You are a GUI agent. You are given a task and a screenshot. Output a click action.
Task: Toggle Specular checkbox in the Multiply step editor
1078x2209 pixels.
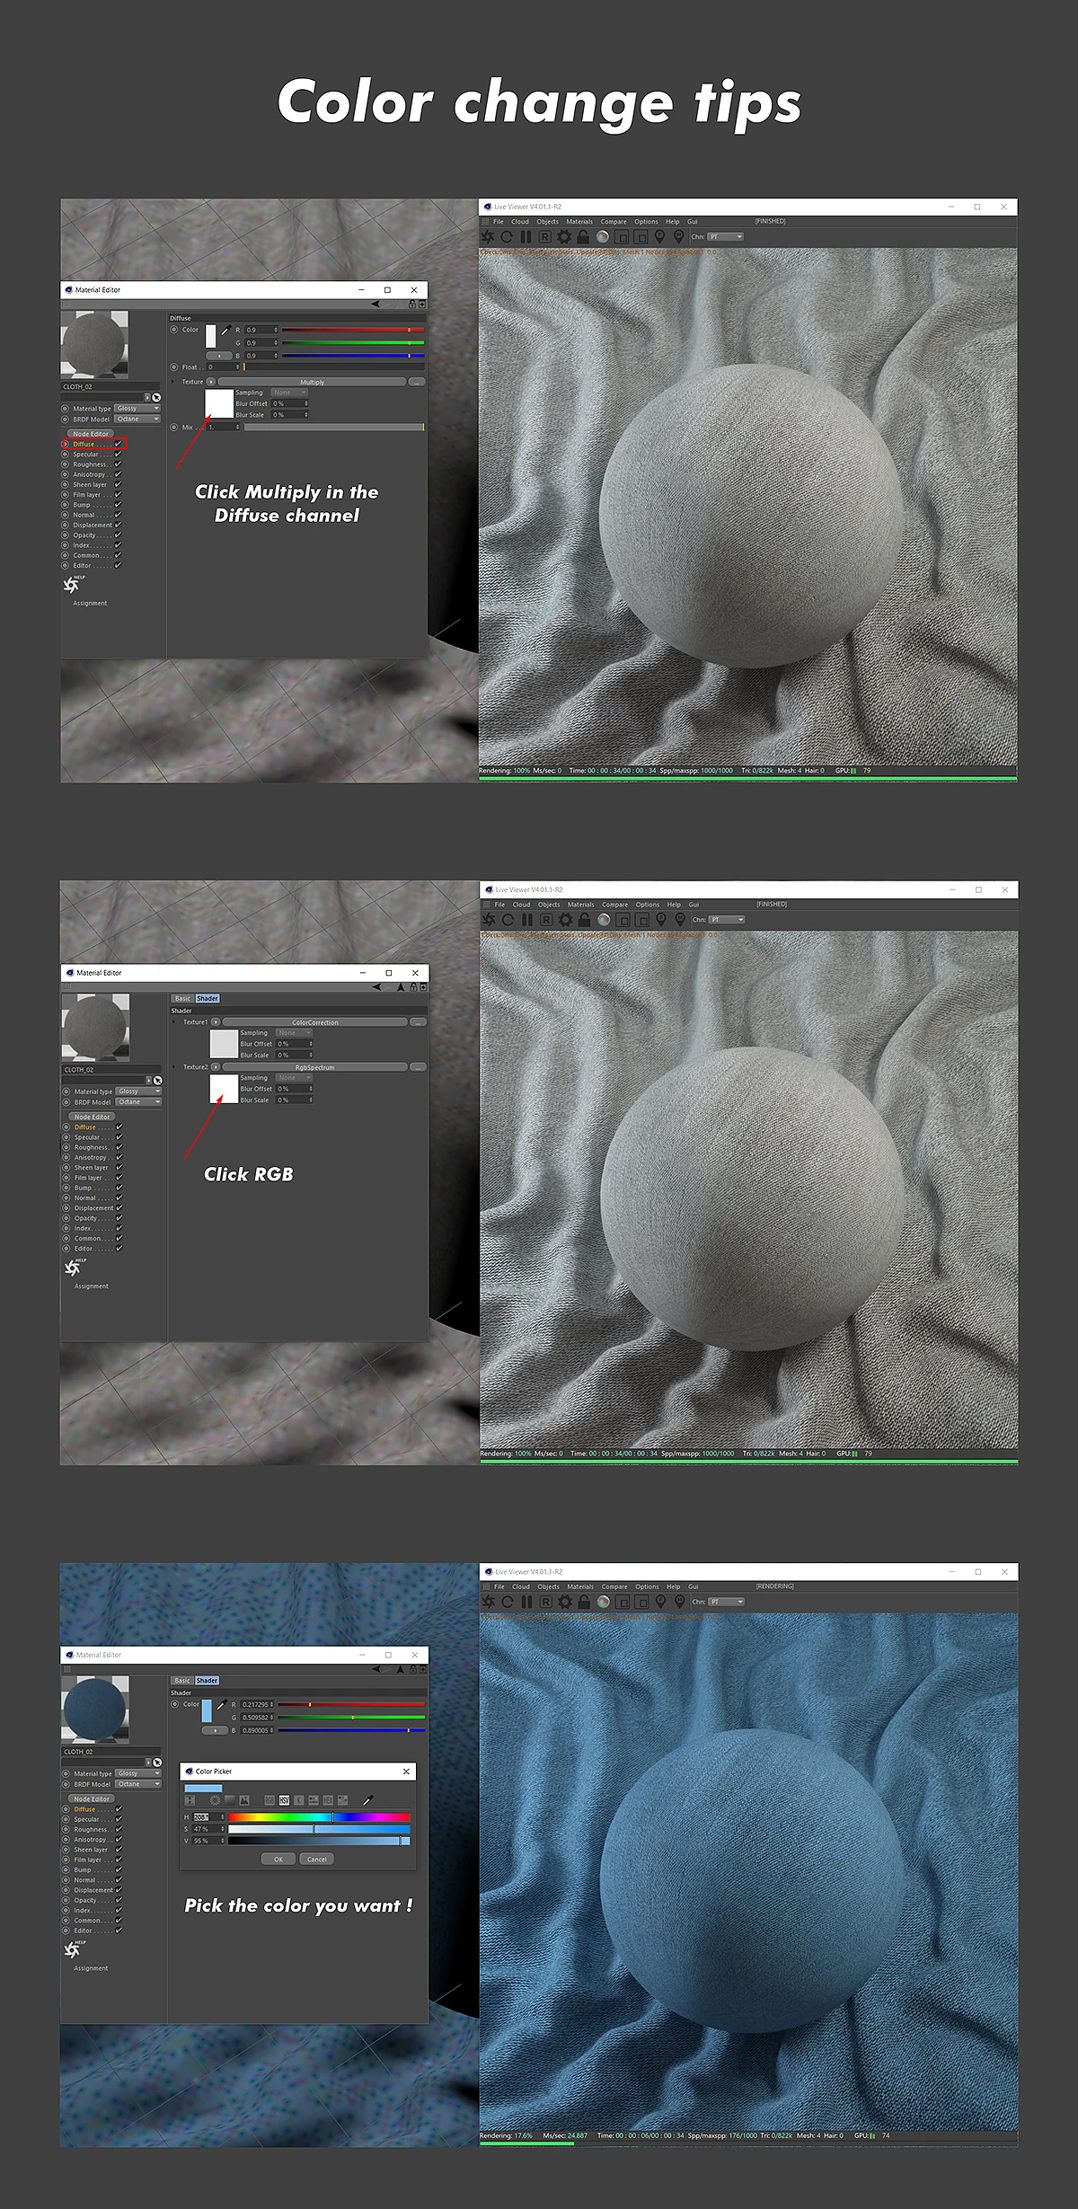118,455
